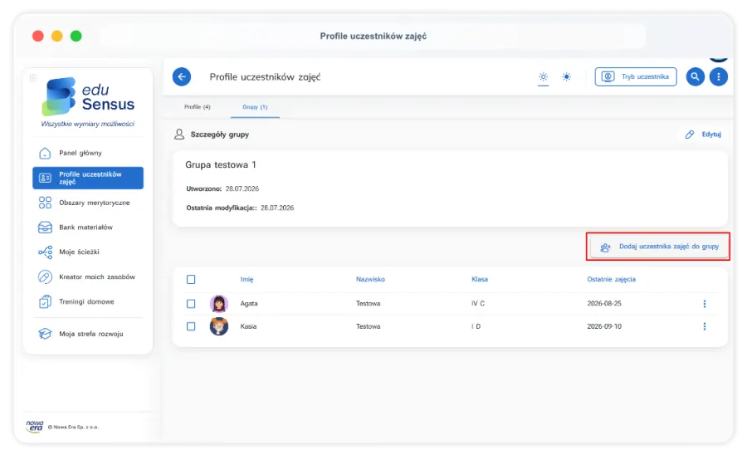
Task: Click the person icon beside Szczegóły grupy
Action: (x=179, y=135)
